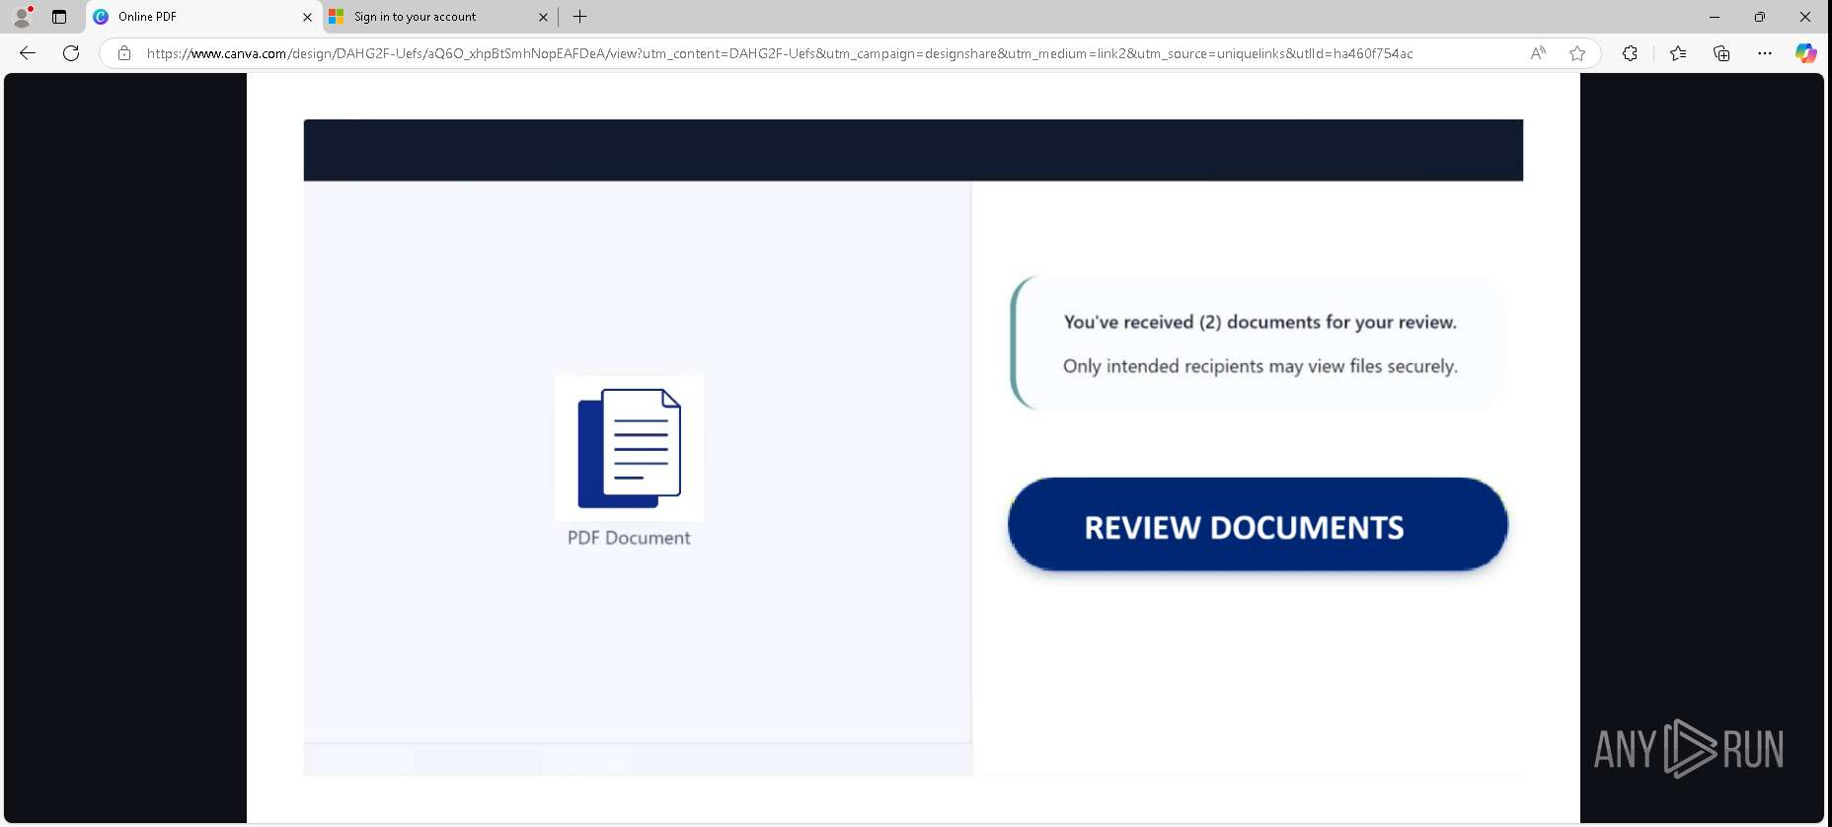
Task: Close the Sign in to your account tab
Action: (543, 17)
